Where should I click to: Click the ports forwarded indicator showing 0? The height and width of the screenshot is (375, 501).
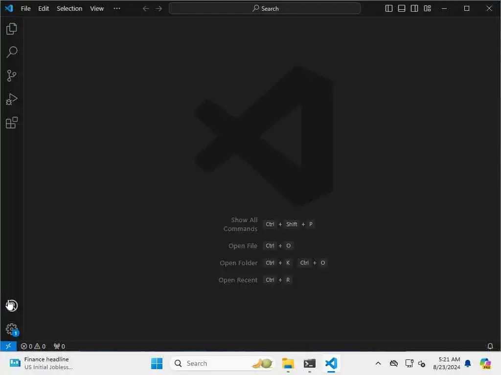pyautogui.click(x=59, y=346)
